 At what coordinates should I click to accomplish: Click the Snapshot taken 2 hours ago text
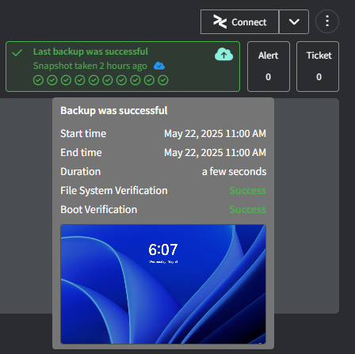(90, 66)
